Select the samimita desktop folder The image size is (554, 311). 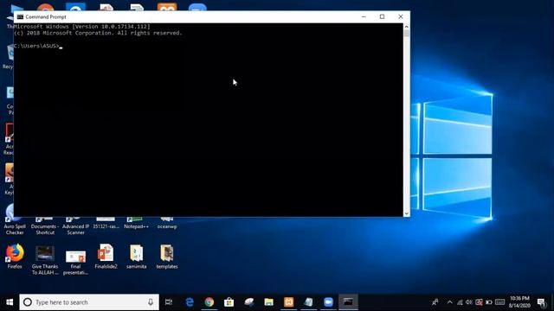[x=137, y=257]
